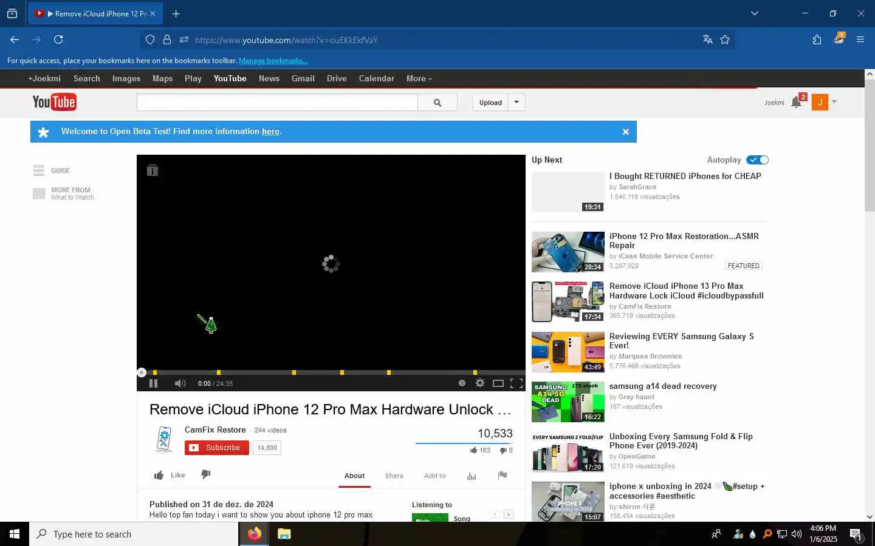The width and height of the screenshot is (875, 546).
Task: Open iPhone 12 Pro Max Restoration thumbnail
Action: point(568,252)
